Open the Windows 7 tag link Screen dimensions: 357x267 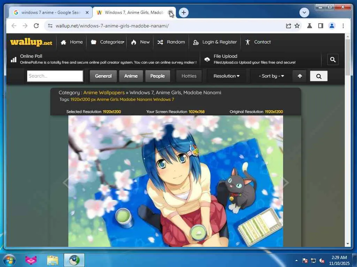164,99
